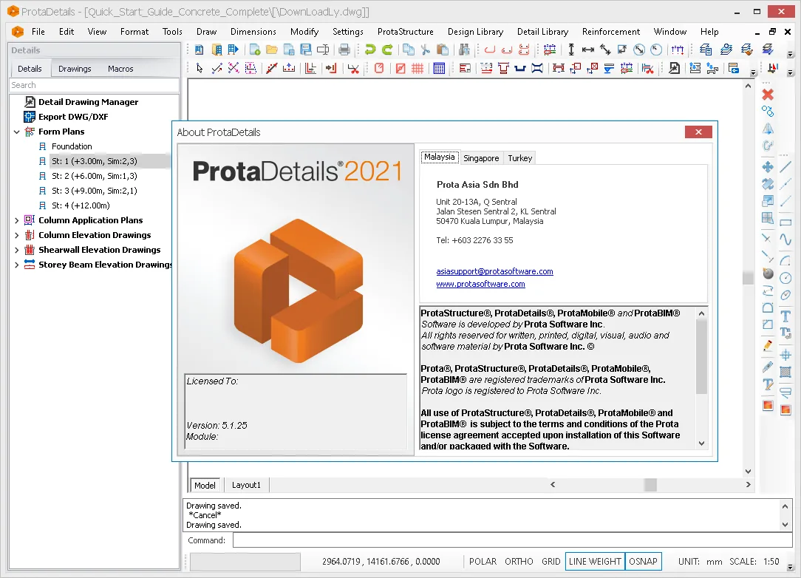Viewport: 801px width, 578px height.
Task: Select St: 2 (+6.00m, Sim:1,3)
Action: [94, 177]
